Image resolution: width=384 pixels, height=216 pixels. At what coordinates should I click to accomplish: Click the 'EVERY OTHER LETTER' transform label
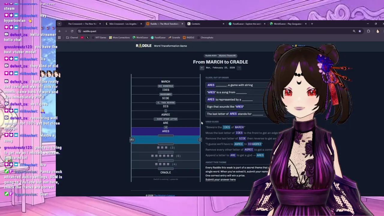(x=166, y=119)
